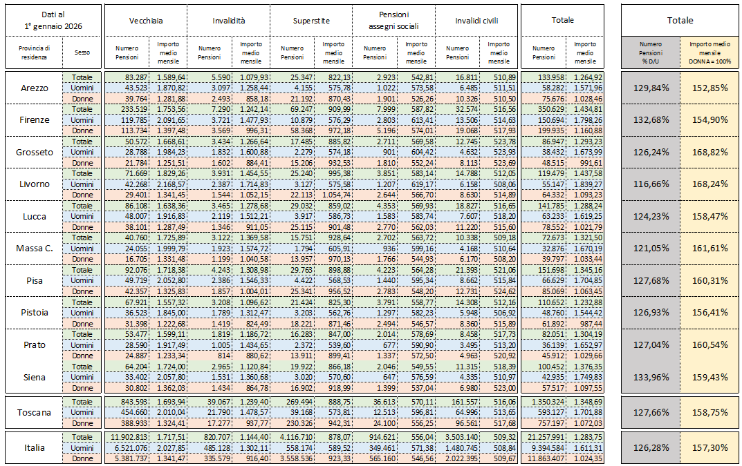Select the "Provincia di residenza" header cell
This screenshot has height=466, width=742.
pyautogui.click(x=34, y=52)
